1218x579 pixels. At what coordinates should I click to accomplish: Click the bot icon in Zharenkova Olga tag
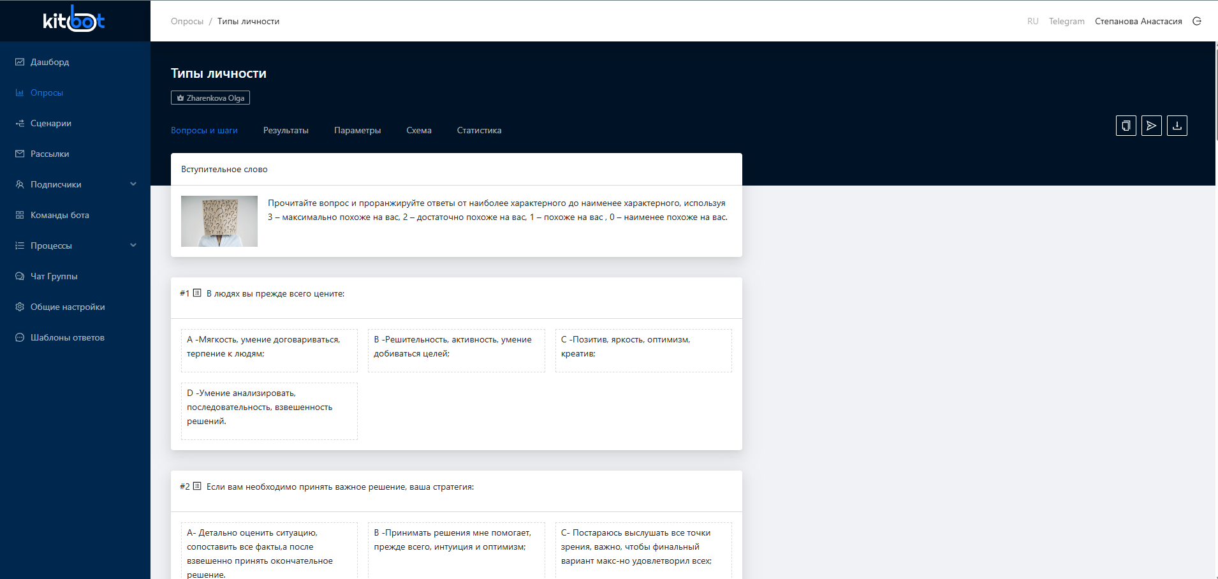[180, 98]
